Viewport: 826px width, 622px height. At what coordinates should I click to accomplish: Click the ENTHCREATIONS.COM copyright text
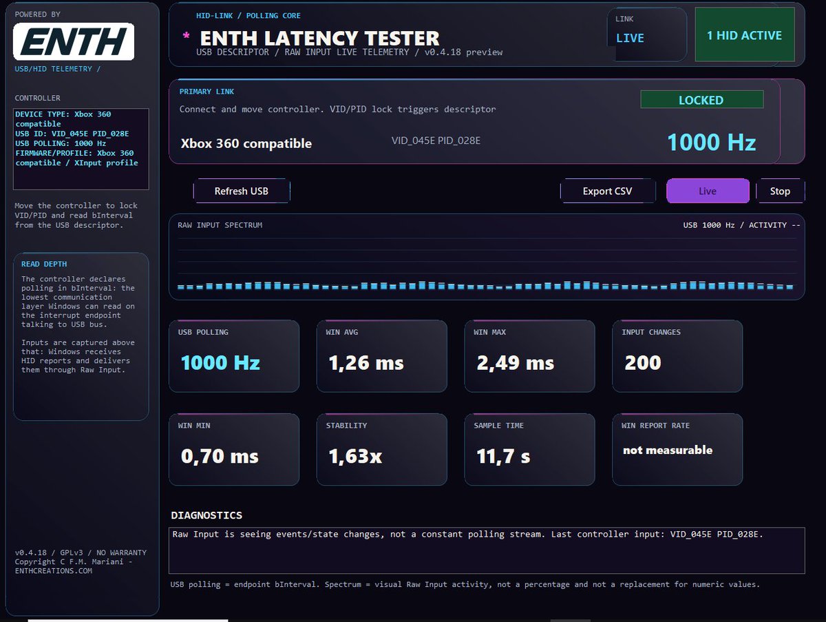54,570
